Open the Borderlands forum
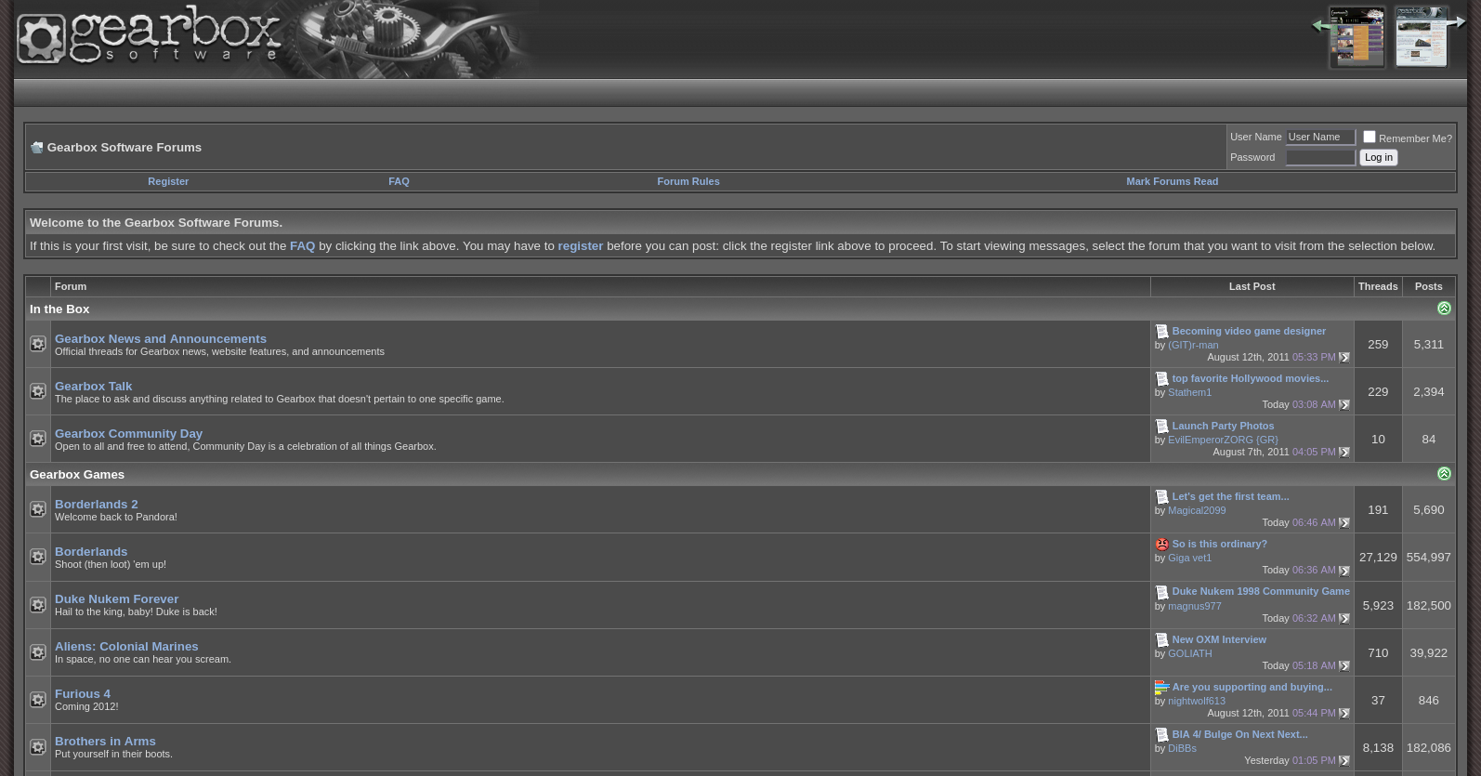Image resolution: width=1481 pixels, height=776 pixels. tap(91, 551)
